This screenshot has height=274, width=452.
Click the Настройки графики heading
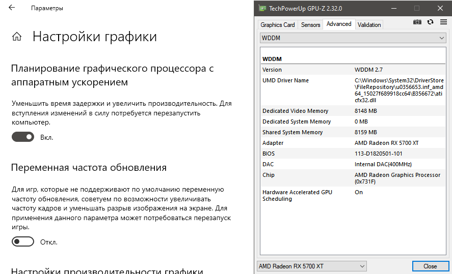pyautogui.click(x=95, y=37)
